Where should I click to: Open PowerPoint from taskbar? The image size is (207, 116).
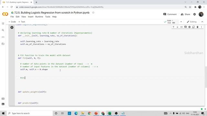pyautogui.click(x=96, y=113)
